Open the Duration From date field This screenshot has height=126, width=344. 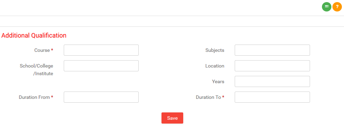click(x=101, y=97)
